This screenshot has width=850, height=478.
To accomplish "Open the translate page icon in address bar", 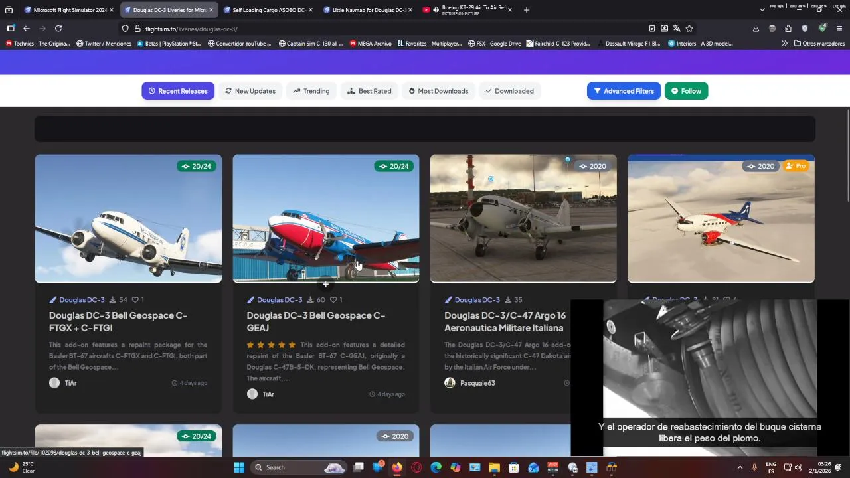I will (677, 29).
